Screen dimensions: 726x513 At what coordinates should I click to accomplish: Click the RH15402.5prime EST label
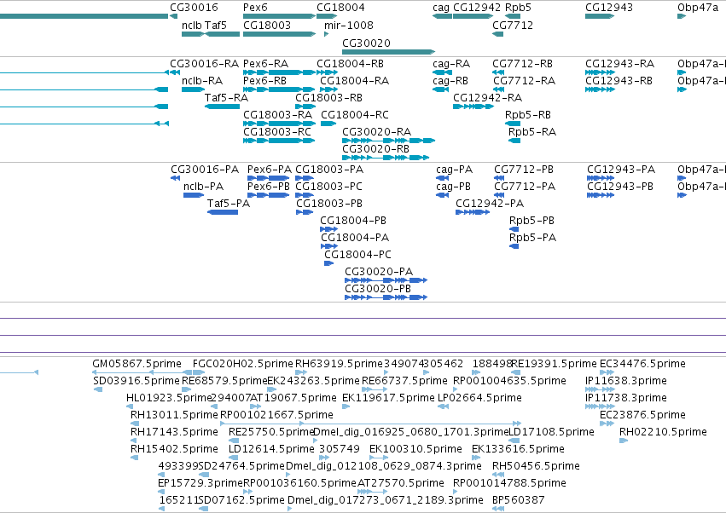[x=174, y=449]
